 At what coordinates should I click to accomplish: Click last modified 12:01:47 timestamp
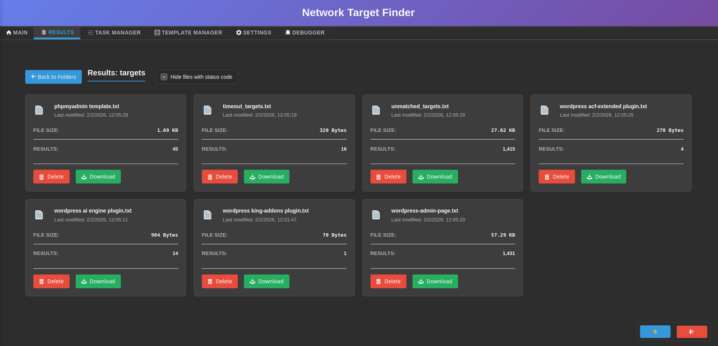tap(260, 220)
